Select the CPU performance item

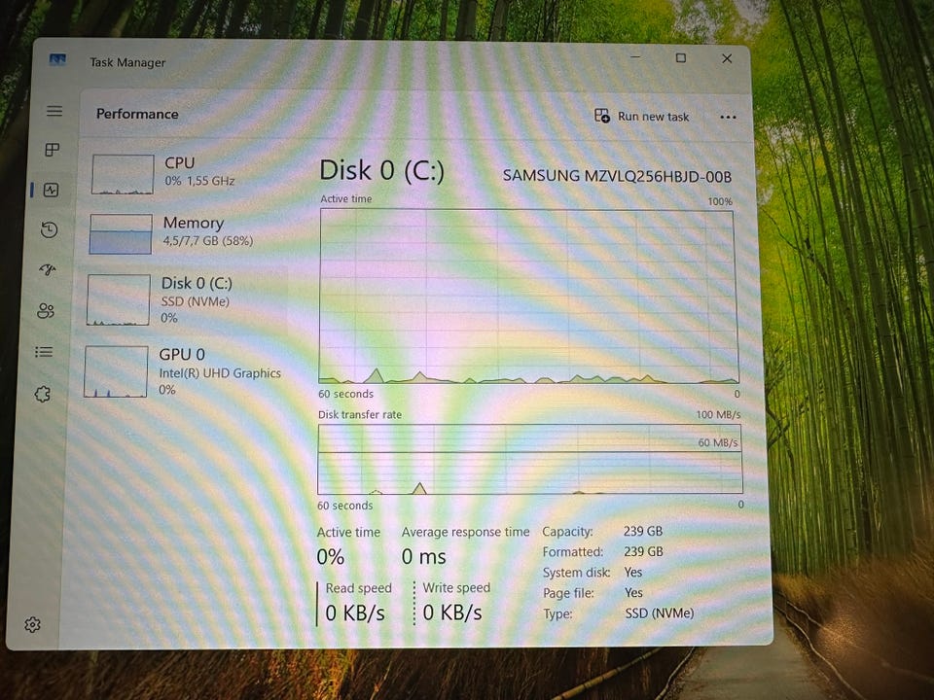[x=185, y=174]
